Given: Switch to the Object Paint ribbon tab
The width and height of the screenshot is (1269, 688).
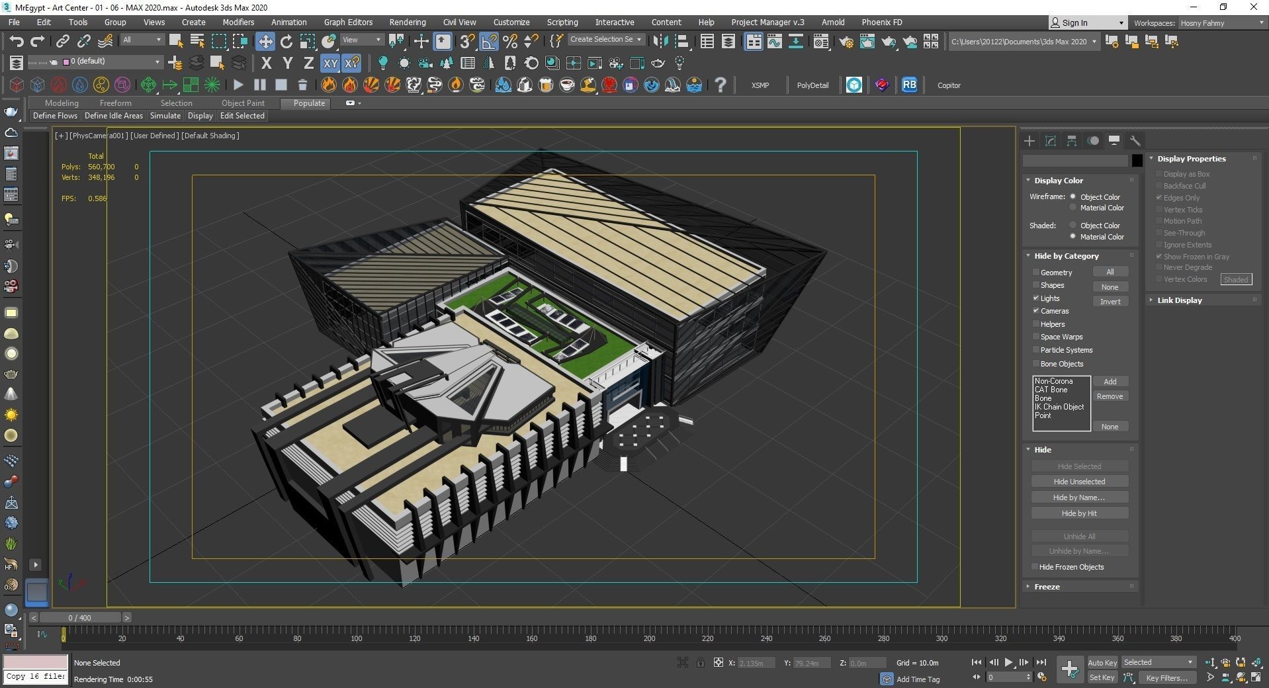Looking at the screenshot, I should pyautogui.click(x=242, y=103).
